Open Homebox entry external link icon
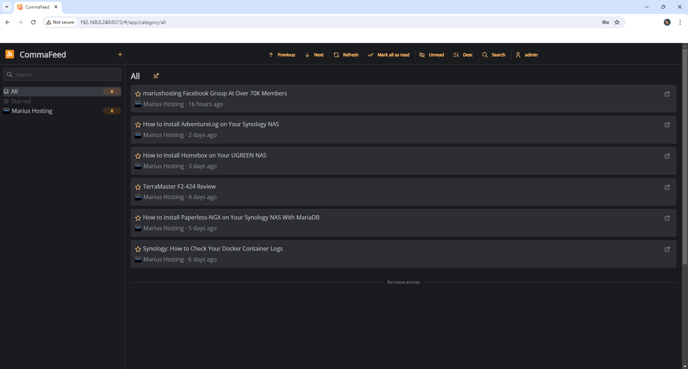Screen dimensions: 688x369 tap(667, 156)
